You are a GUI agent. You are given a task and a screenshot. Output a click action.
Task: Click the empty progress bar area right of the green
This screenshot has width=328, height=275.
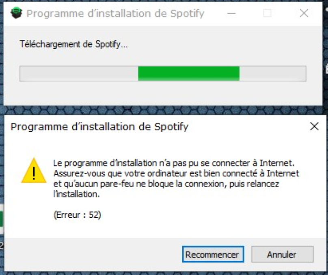coord(272,74)
